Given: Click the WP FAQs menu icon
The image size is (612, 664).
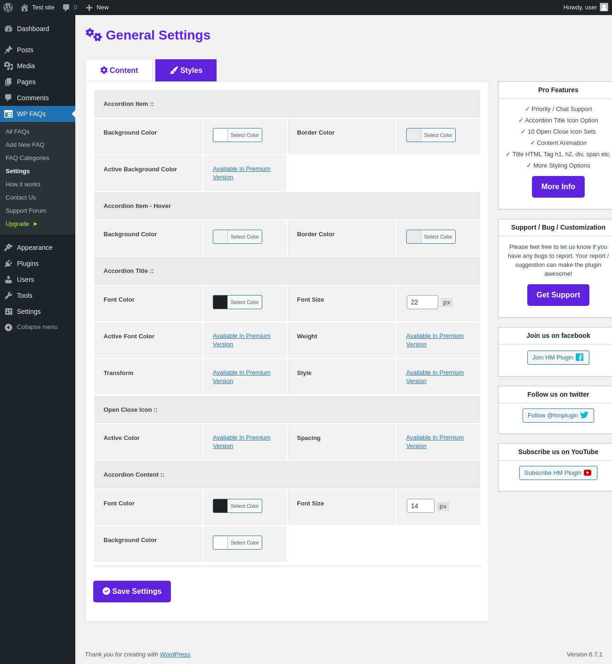Looking at the screenshot, I should tap(8, 114).
